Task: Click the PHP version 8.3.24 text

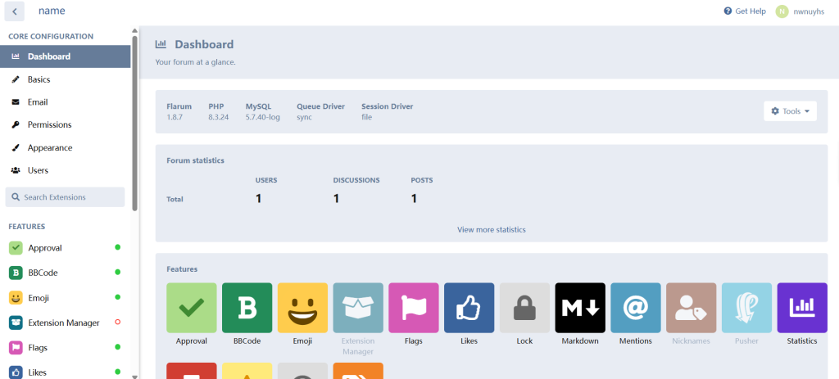Action: pyautogui.click(x=218, y=117)
